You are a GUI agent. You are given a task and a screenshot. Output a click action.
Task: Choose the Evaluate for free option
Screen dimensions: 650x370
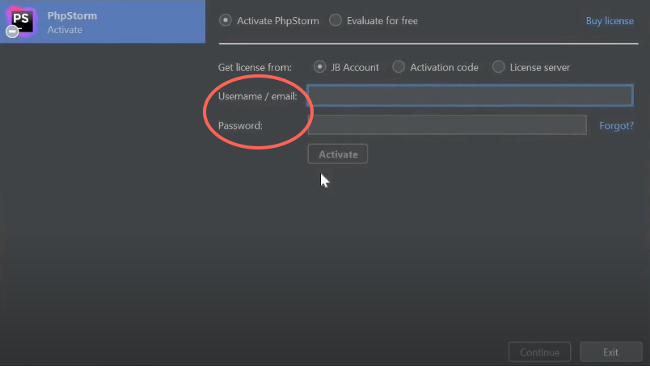[x=336, y=20]
